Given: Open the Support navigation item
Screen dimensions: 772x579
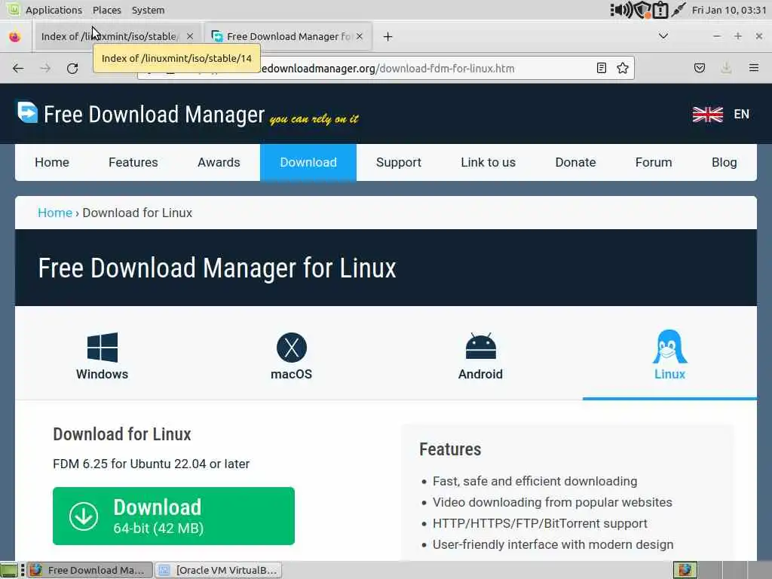Looking at the screenshot, I should point(398,163).
